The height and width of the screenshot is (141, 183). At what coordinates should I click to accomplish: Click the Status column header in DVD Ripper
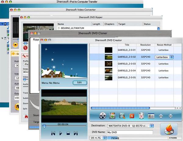(x=151, y=24)
